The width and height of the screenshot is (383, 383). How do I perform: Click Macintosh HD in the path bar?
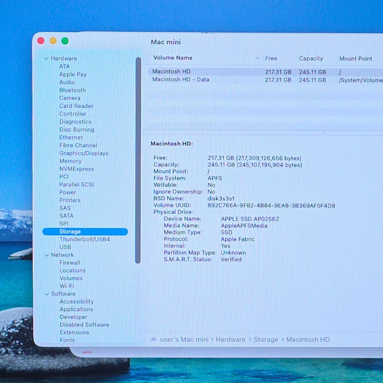(x=308, y=340)
